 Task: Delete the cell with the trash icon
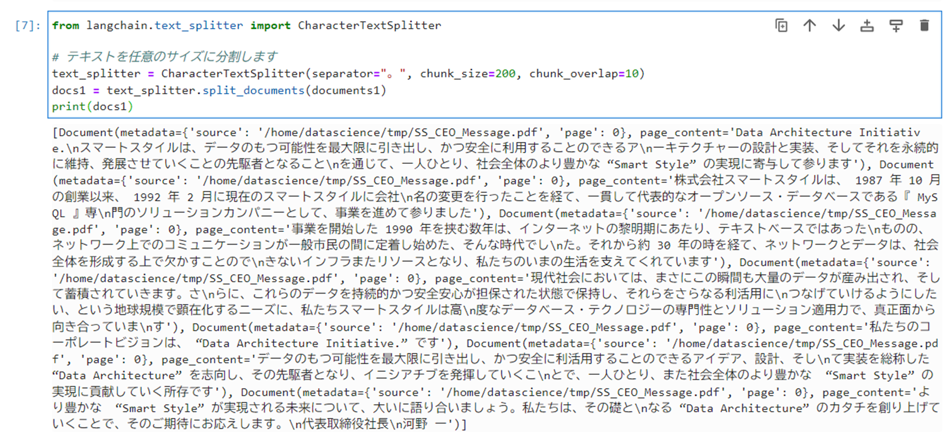925,25
